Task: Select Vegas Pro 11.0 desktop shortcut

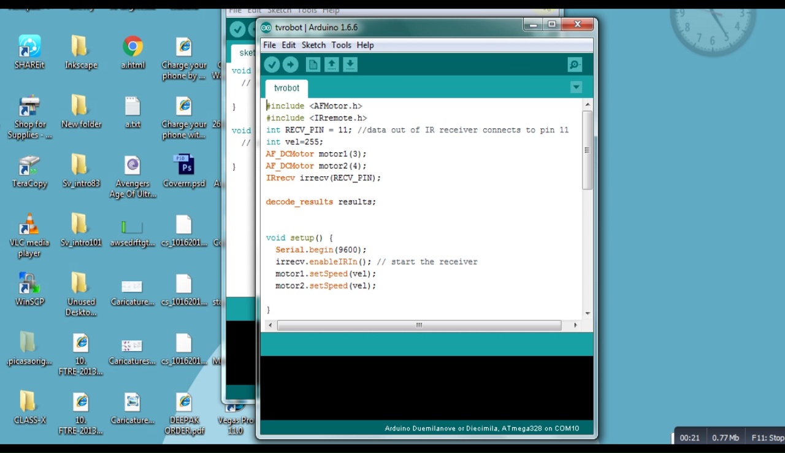Action: (x=235, y=419)
